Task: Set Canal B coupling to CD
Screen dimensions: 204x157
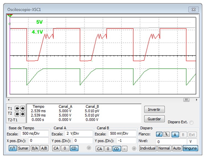Action: (117, 149)
